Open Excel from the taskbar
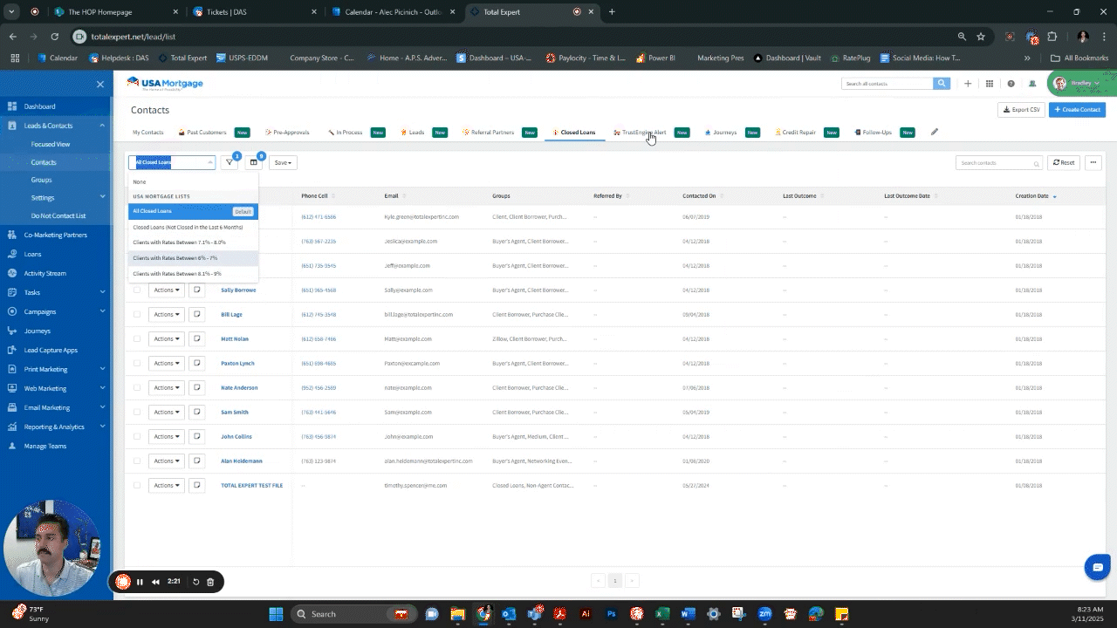The width and height of the screenshot is (1117, 628). [x=662, y=614]
